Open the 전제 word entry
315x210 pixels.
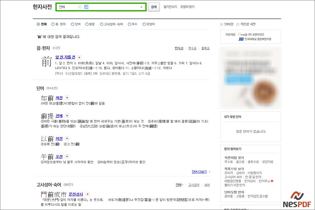(59, 116)
